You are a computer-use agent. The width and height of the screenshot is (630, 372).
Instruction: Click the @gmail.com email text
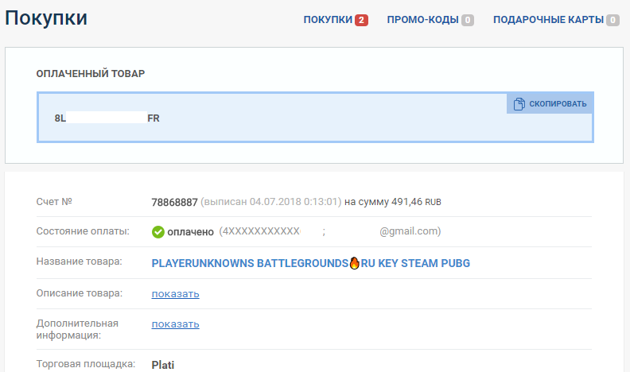pos(409,231)
